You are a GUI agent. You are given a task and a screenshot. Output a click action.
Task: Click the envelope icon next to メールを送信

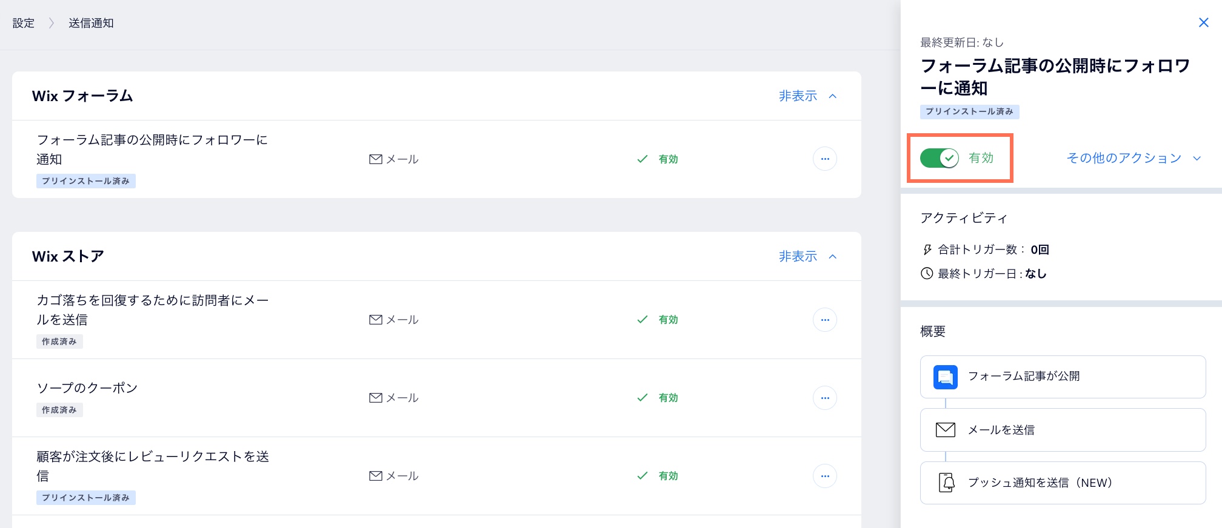[945, 430]
